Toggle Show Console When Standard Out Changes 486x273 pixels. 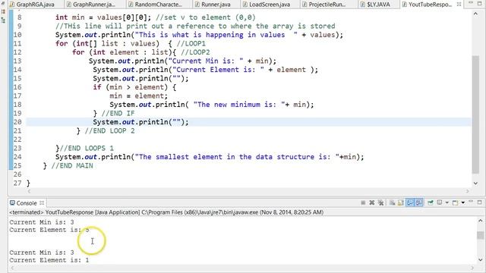[410, 202]
